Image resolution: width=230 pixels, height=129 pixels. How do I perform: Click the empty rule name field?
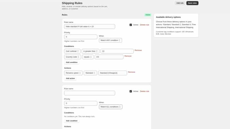(89, 93)
